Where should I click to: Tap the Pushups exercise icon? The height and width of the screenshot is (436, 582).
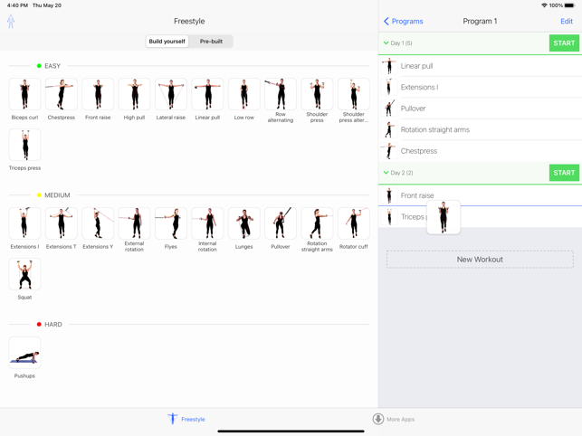pyautogui.click(x=24, y=353)
